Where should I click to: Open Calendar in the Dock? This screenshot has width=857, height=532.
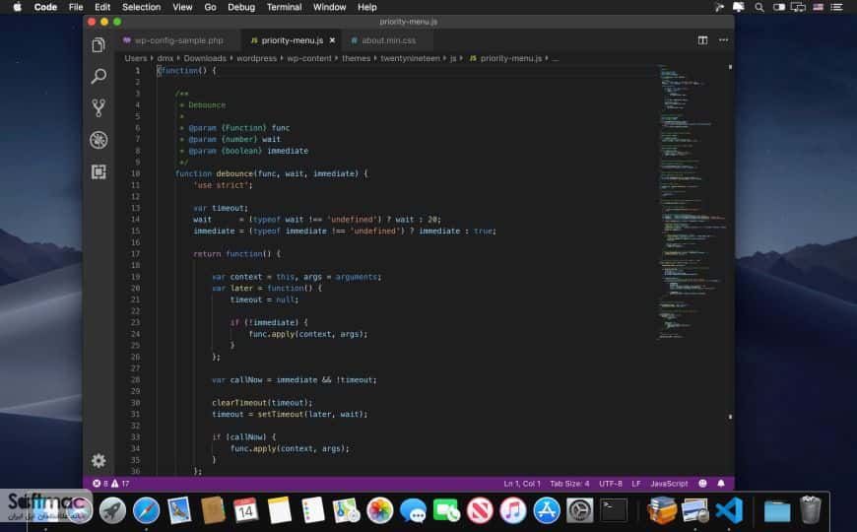pyautogui.click(x=245, y=510)
